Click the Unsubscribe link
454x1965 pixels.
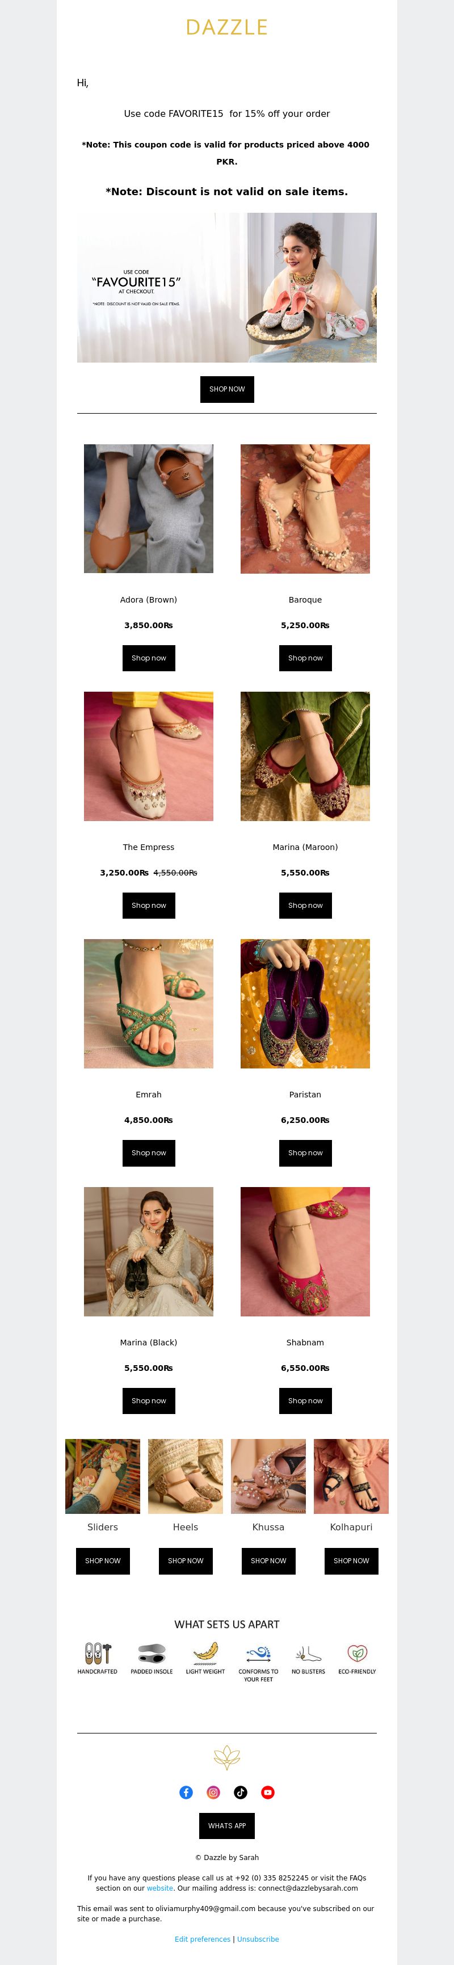pos(258,1938)
